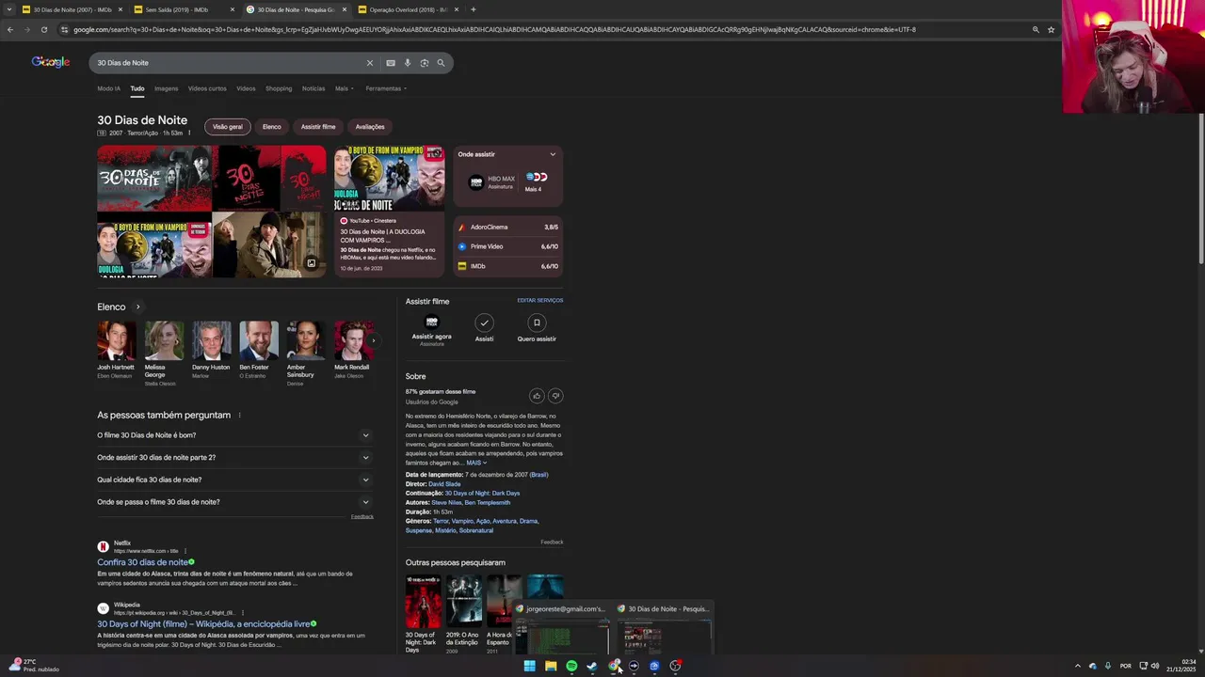Open Steam from taskbar
The height and width of the screenshot is (677, 1205).
coord(592,666)
